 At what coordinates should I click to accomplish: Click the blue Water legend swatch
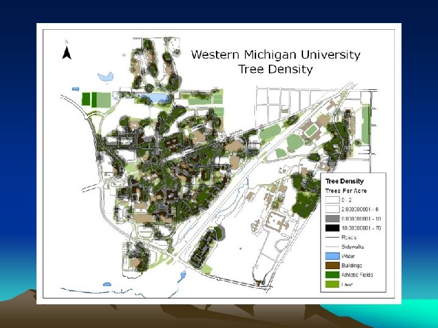coord(332,256)
